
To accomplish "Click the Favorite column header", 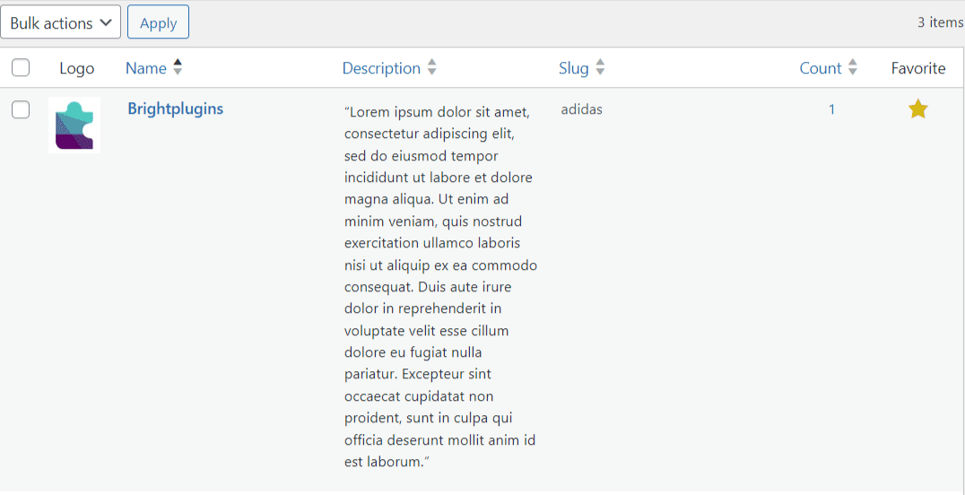I will (918, 68).
